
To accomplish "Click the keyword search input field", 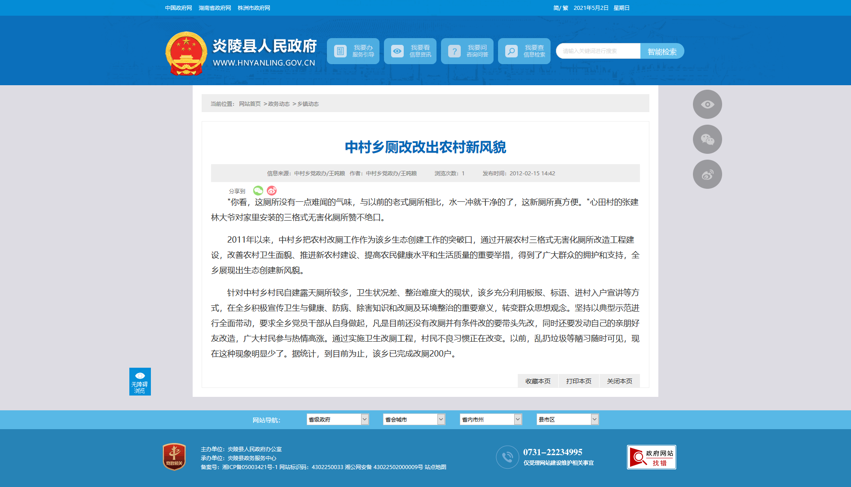I will pos(598,51).
